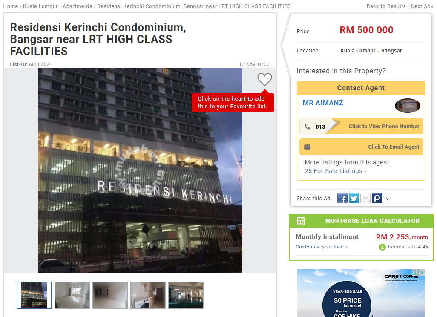Go to Next Ad
437x317 pixels.
click(x=422, y=6)
